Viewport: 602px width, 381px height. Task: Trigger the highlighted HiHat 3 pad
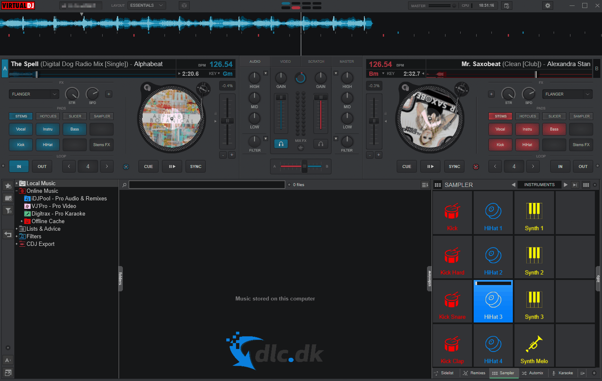coord(493,301)
